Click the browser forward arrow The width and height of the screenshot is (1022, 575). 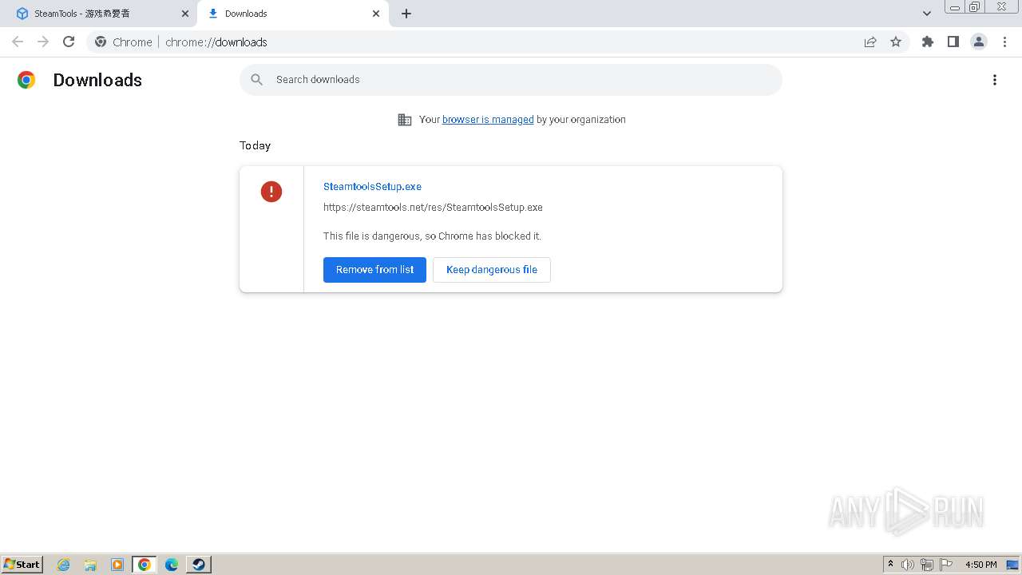[43, 42]
